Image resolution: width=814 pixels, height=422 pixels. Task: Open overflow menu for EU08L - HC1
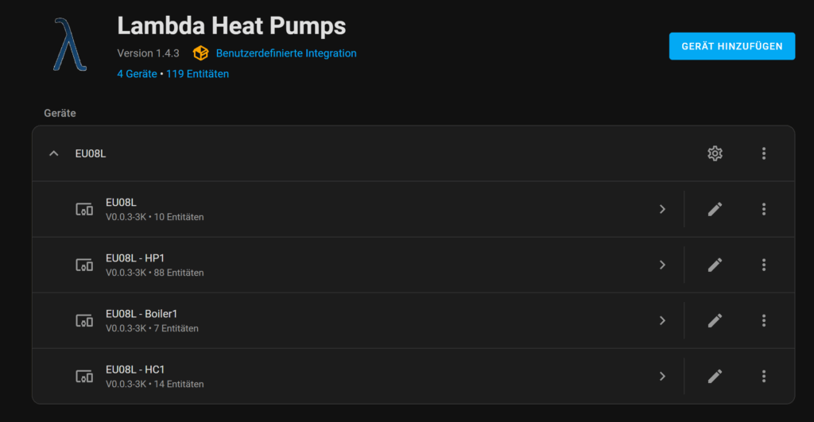764,376
